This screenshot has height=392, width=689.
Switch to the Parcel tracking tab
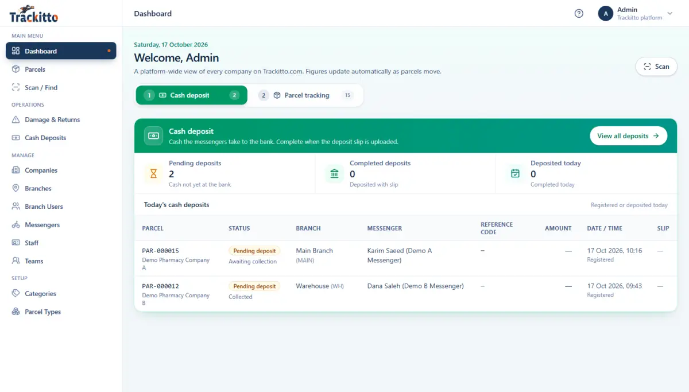(x=306, y=95)
